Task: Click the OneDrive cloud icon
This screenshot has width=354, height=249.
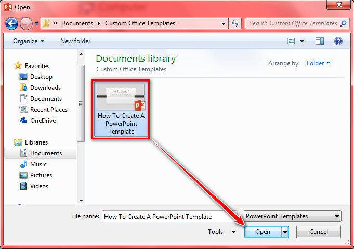Action: point(23,120)
